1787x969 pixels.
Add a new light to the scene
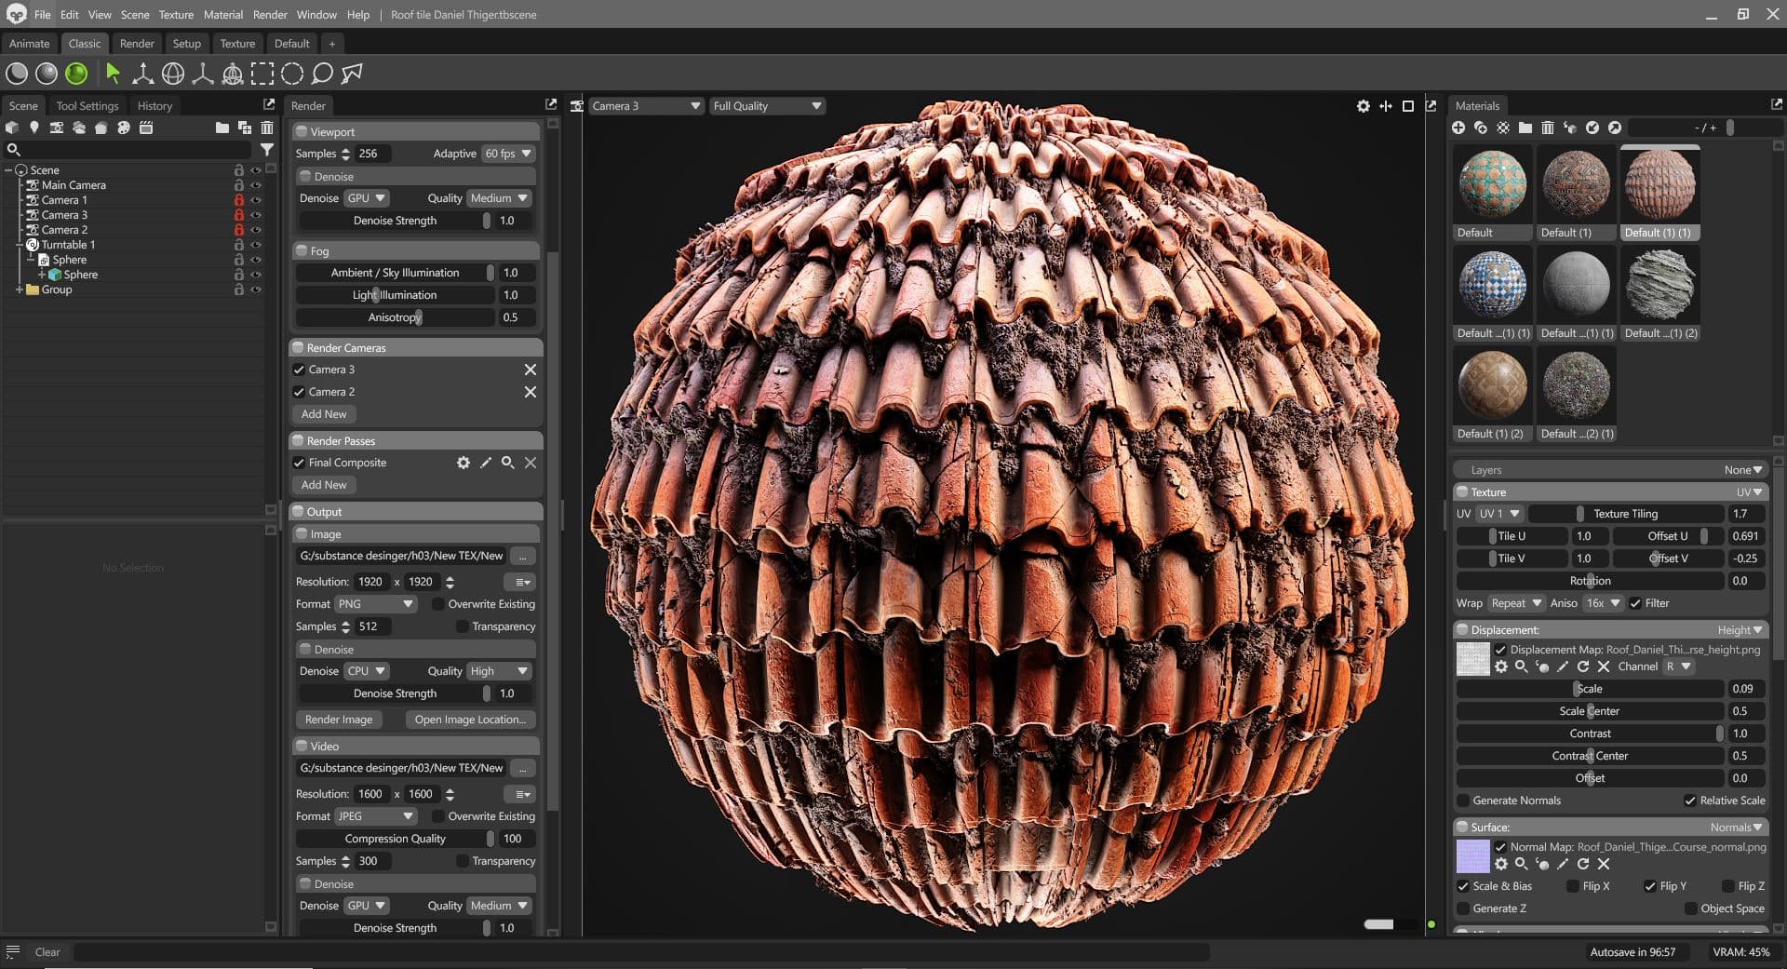point(34,128)
